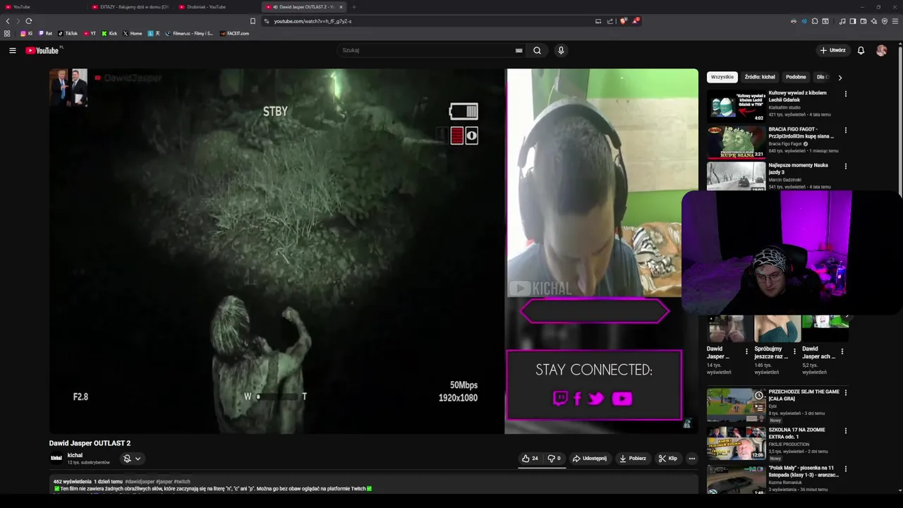Viewport: 903px width, 508px height.
Task: Go back in browser history
Action: [8, 21]
